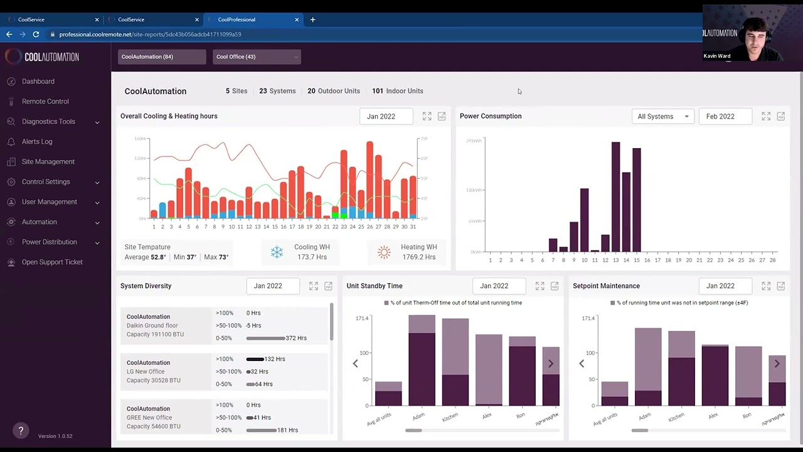The height and width of the screenshot is (452, 803).
Task: Click the Unit Standby Time horizontal scrollbar
Action: click(x=413, y=430)
